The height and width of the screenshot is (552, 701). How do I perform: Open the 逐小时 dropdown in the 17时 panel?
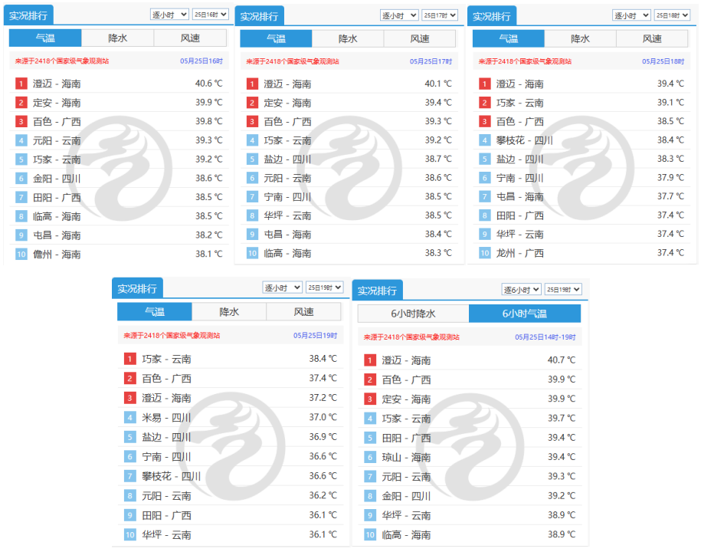399,15
